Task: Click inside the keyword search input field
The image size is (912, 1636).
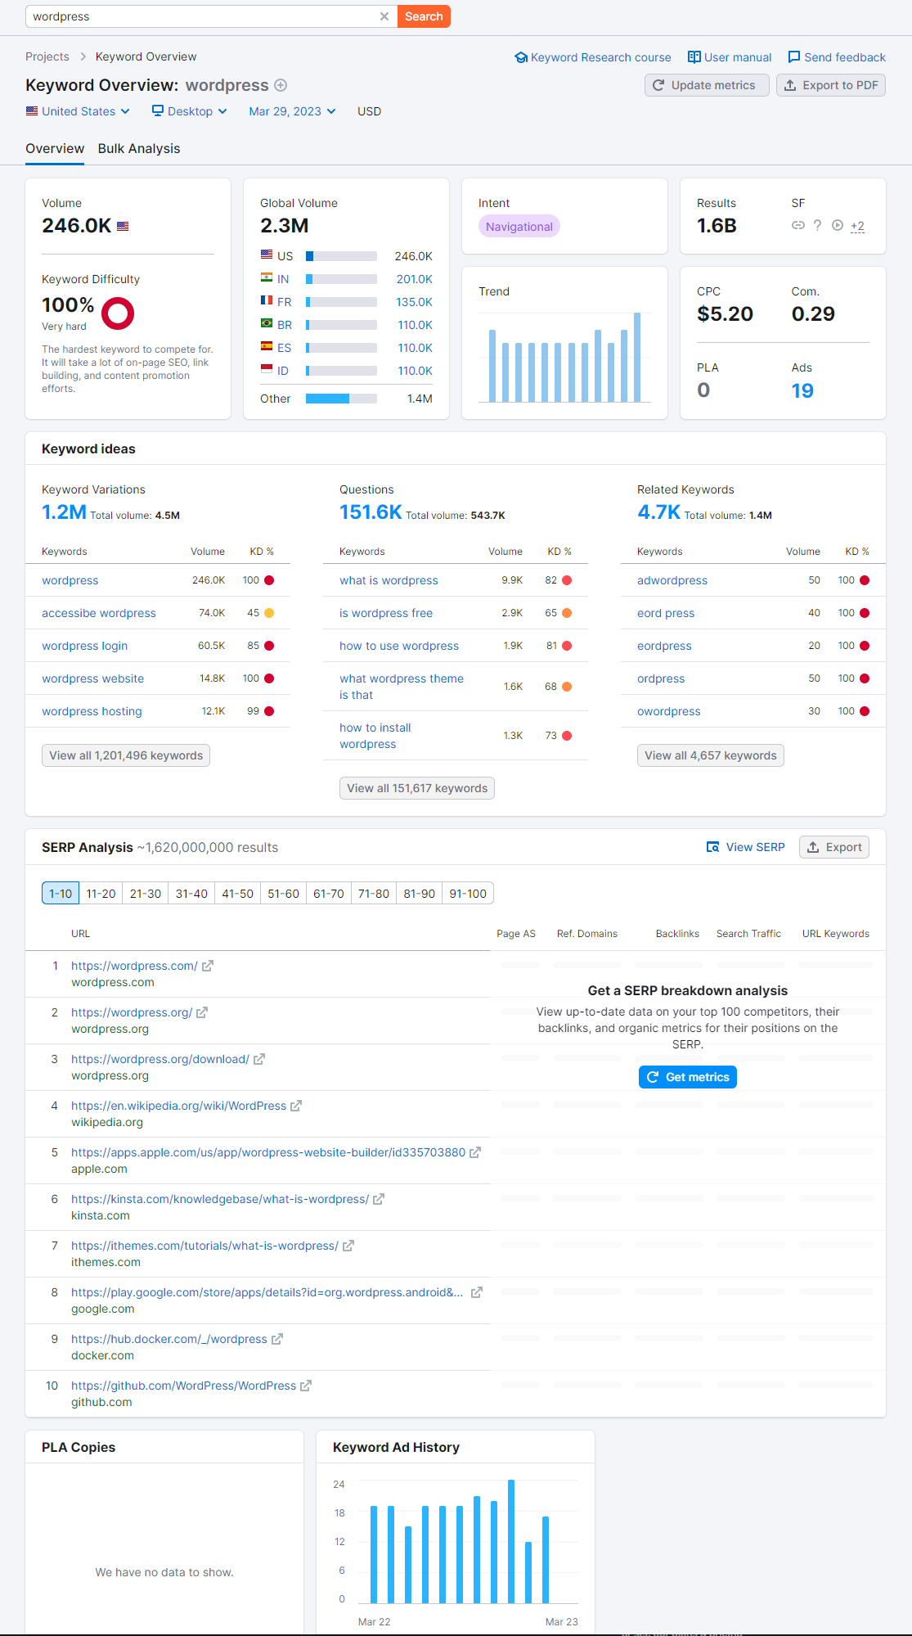Action: coord(204,16)
